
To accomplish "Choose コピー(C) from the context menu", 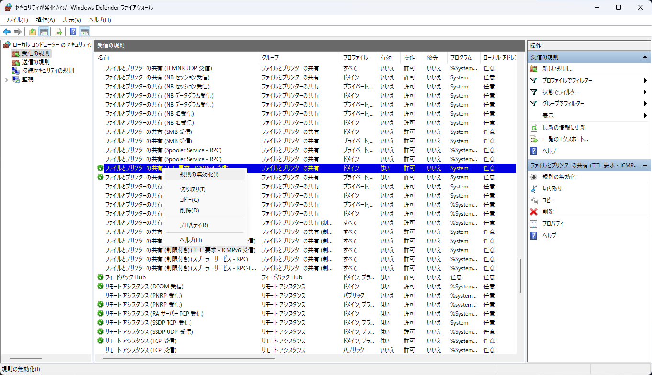I will click(x=204, y=199).
